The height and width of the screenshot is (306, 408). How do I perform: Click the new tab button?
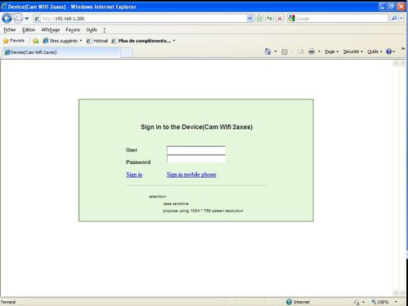127,52
